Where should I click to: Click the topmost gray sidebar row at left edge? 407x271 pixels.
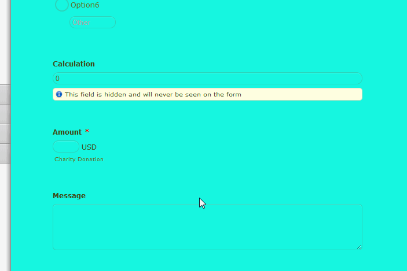point(5,94)
